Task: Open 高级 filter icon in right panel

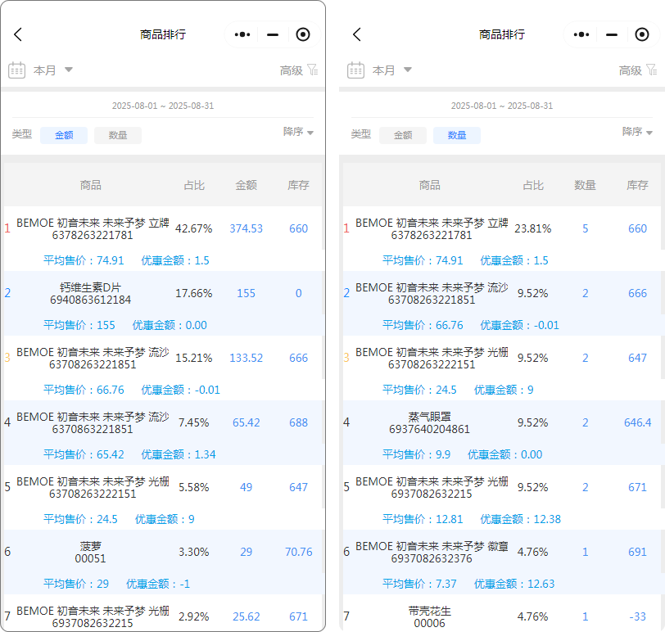Action: click(651, 70)
